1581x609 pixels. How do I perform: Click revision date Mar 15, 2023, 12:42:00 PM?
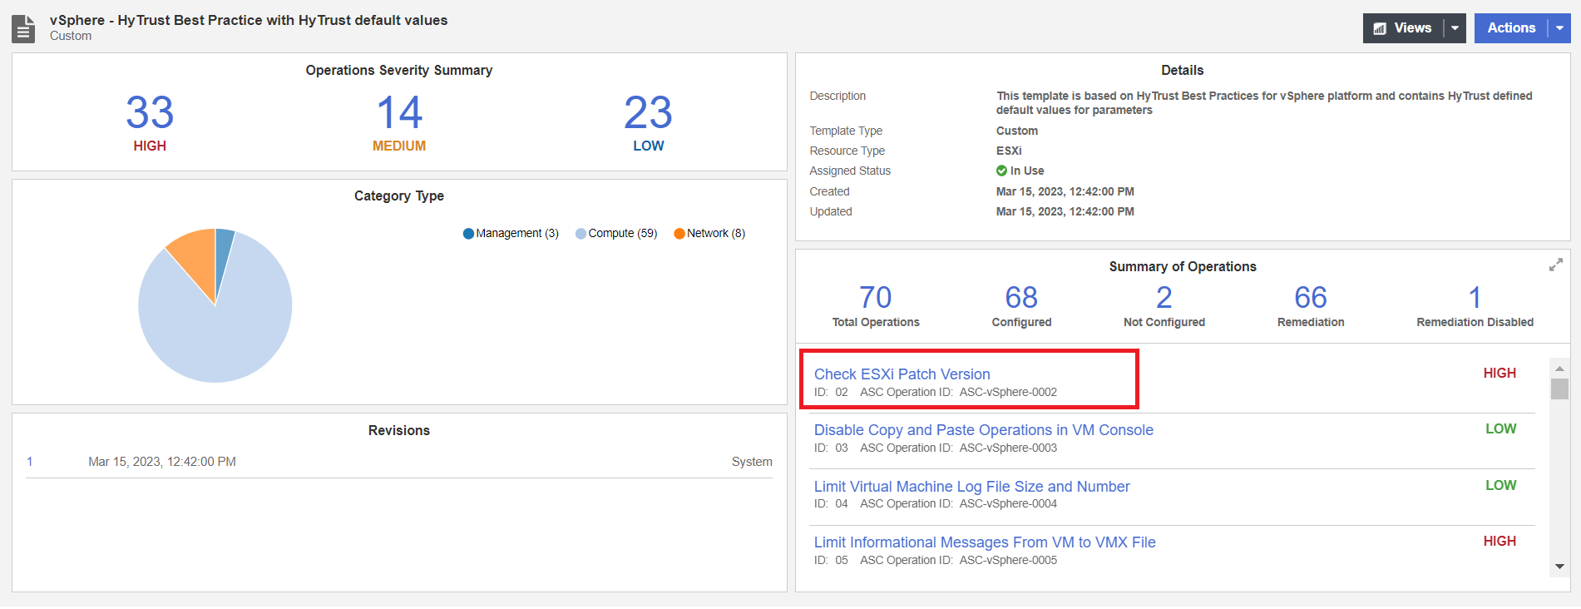tap(162, 462)
